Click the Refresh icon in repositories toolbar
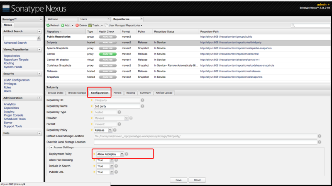332x186 pixels. tap(49, 25)
